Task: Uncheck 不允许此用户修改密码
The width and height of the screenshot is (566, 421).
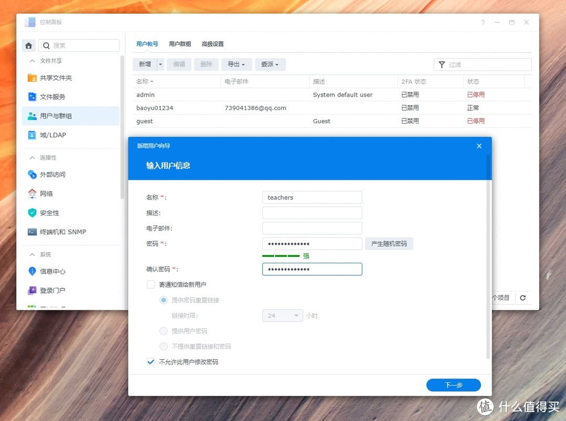Action: pos(151,362)
